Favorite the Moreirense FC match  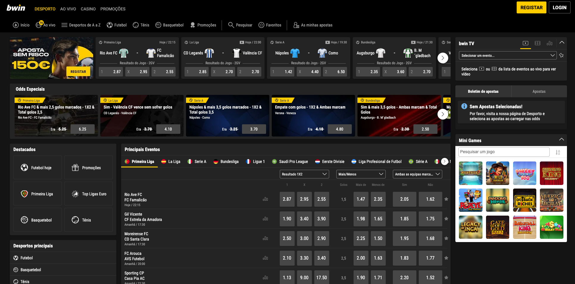(446, 239)
